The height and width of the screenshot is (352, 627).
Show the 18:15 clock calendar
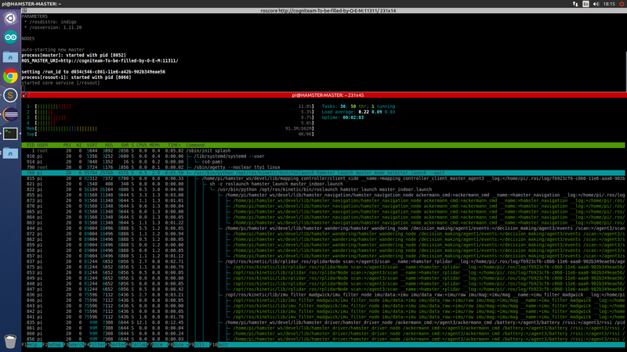(609, 4)
